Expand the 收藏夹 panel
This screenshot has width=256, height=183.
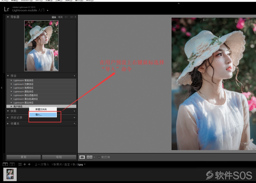coord(8,123)
